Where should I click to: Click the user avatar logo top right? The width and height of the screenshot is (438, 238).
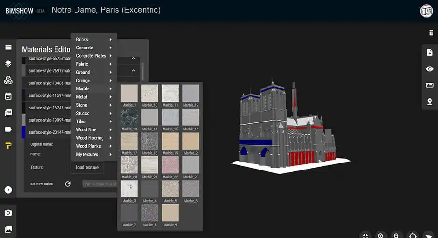click(x=426, y=11)
